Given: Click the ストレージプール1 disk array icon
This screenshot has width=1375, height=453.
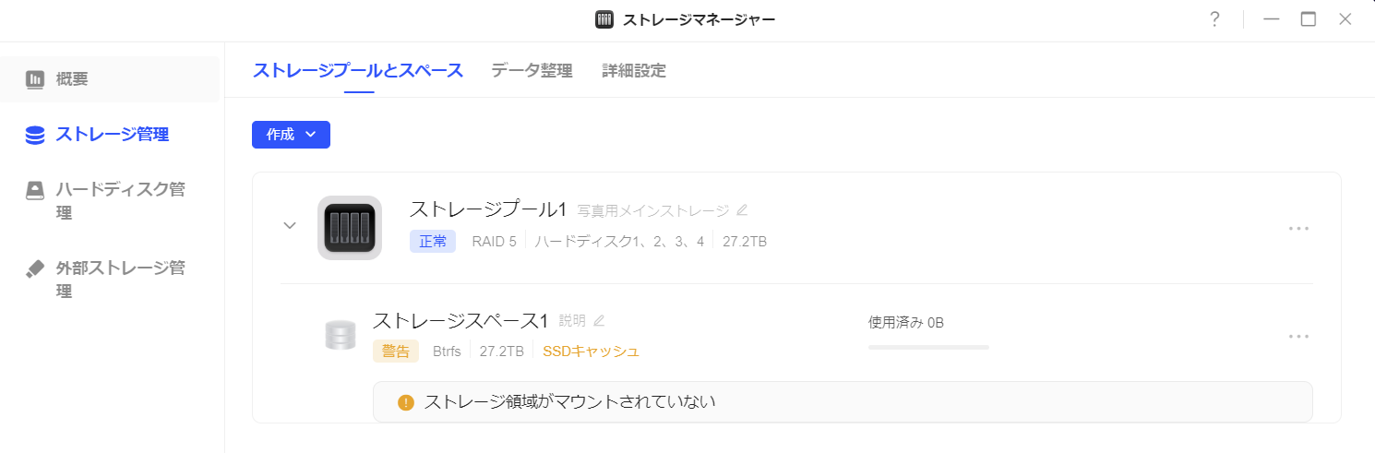Looking at the screenshot, I should coord(350,227).
